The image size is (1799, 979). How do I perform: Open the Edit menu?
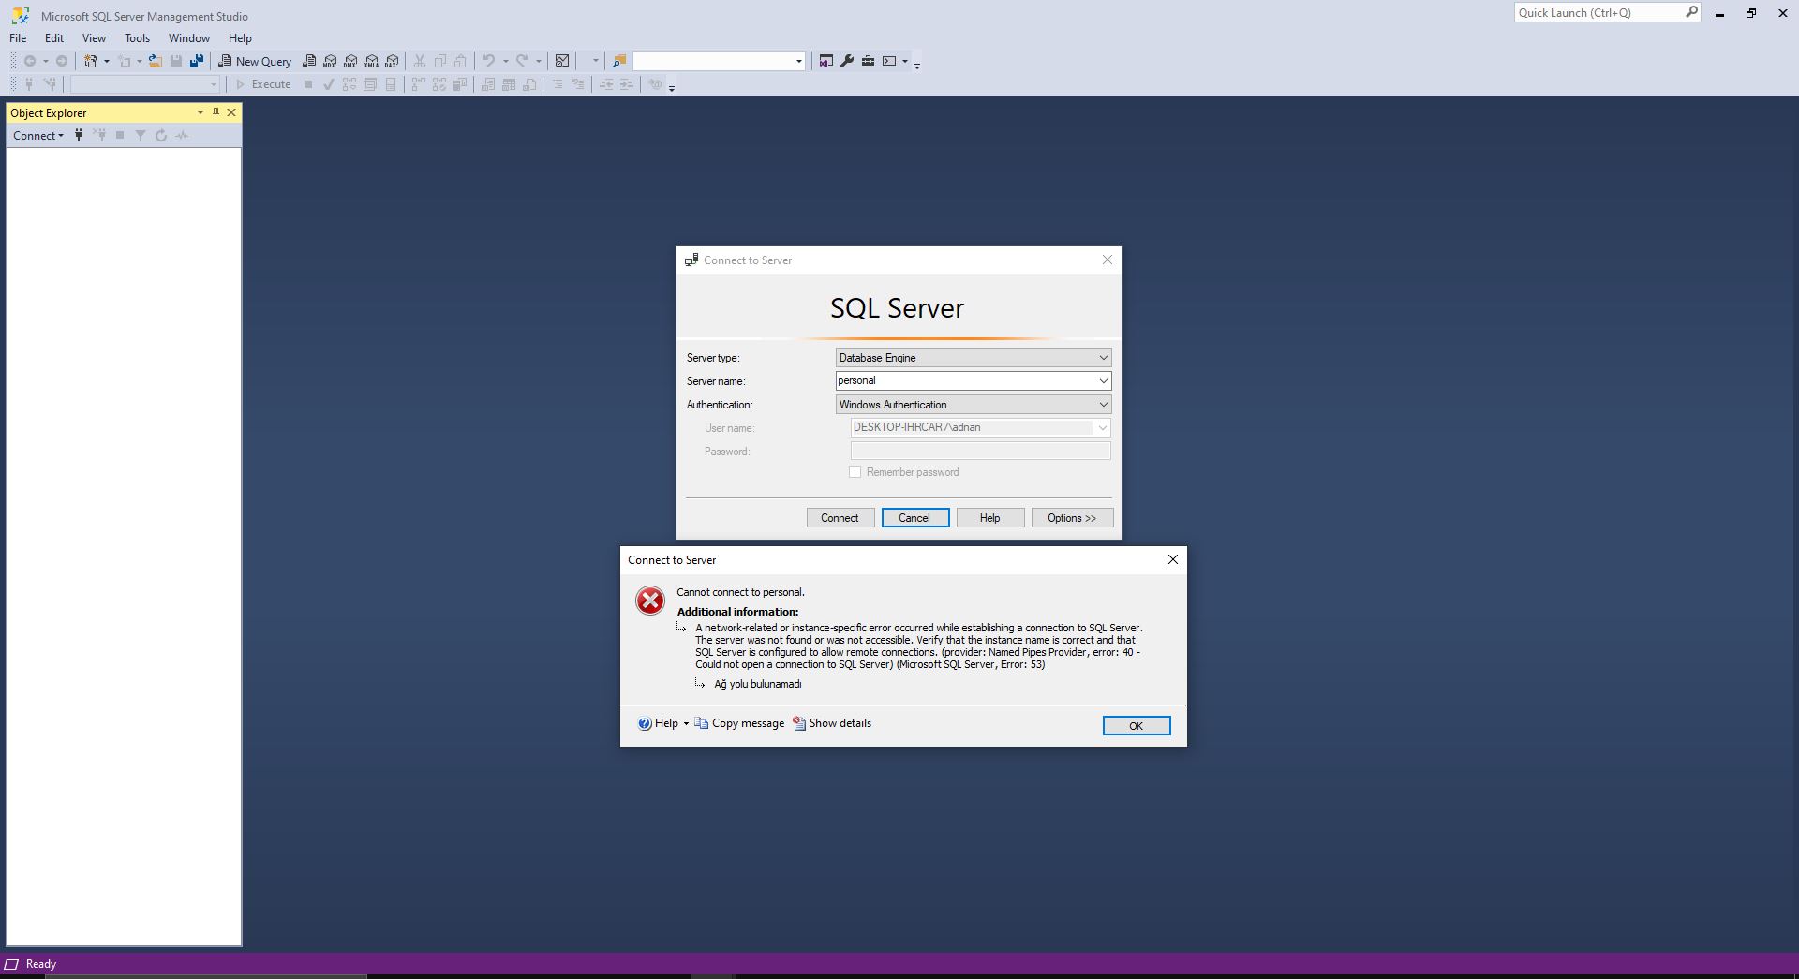54,38
